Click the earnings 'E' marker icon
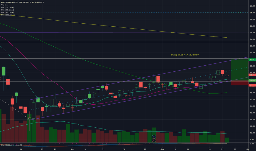Viewport: 256px width, 151px height. [x=154, y=140]
